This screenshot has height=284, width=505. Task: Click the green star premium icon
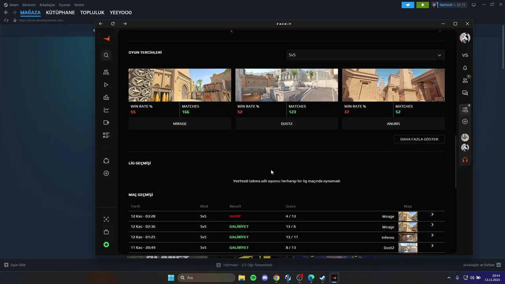tap(106, 245)
